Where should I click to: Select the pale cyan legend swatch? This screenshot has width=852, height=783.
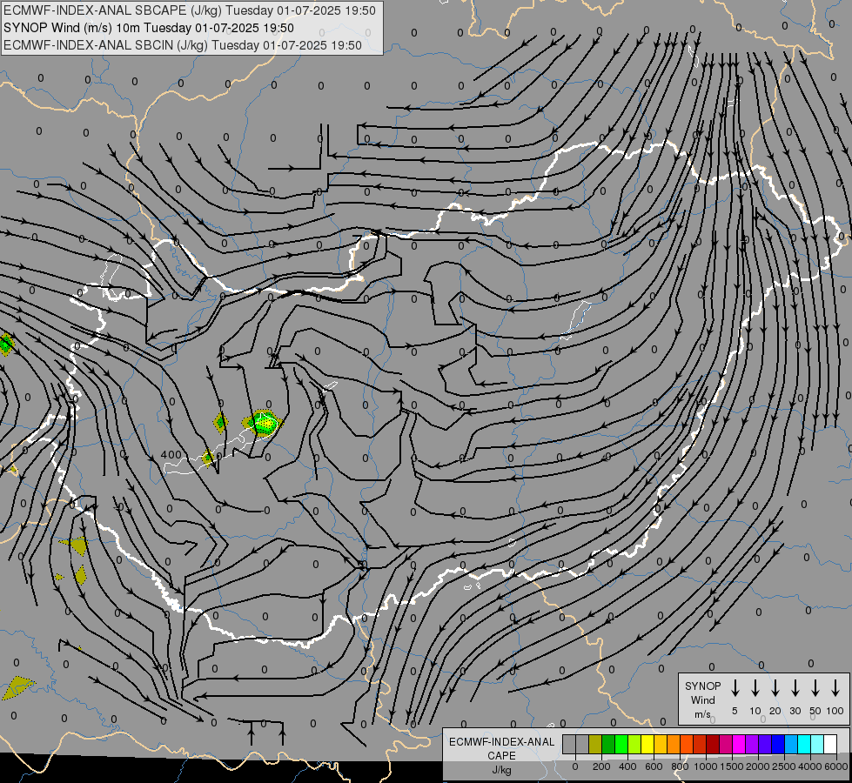tap(818, 744)
